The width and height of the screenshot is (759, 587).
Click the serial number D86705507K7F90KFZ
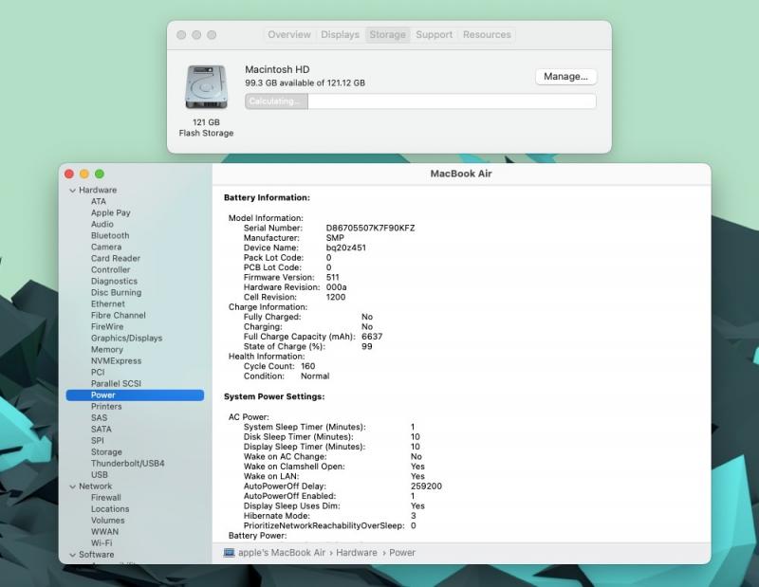click(x=370, y=228)
